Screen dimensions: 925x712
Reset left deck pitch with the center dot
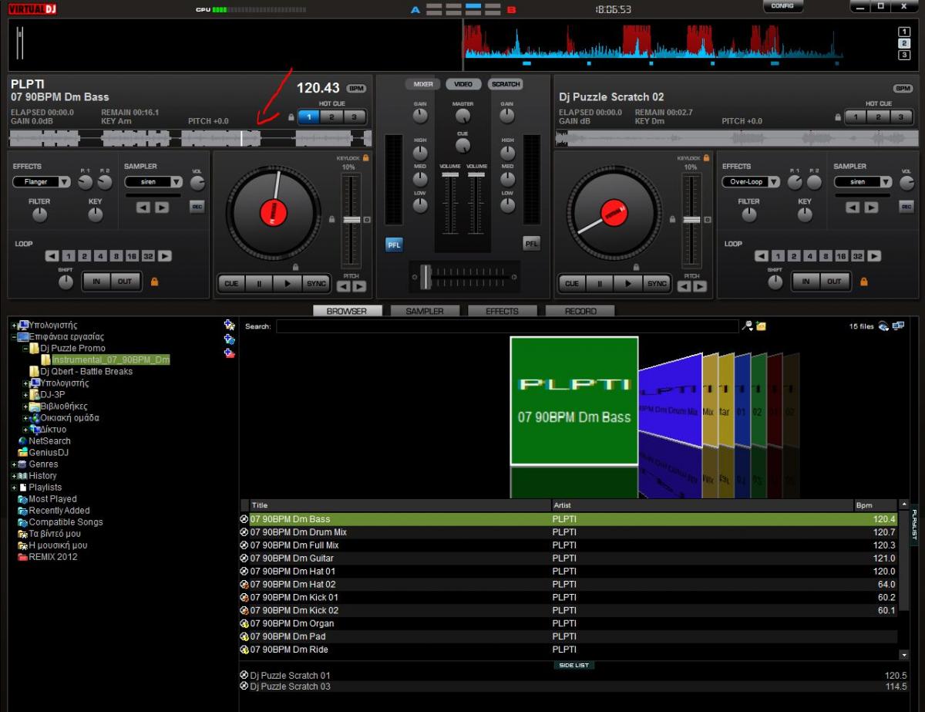point(366,220)
